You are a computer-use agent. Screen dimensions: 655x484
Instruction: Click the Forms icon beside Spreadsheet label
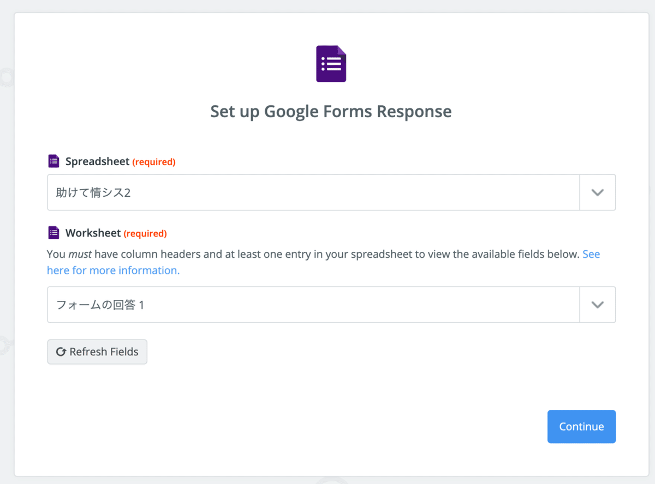[53, 161]
